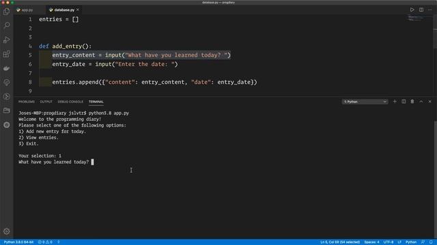437x245 pixels.
Task: Show errors and warnings count in status bar
Action: click(45, 242)
